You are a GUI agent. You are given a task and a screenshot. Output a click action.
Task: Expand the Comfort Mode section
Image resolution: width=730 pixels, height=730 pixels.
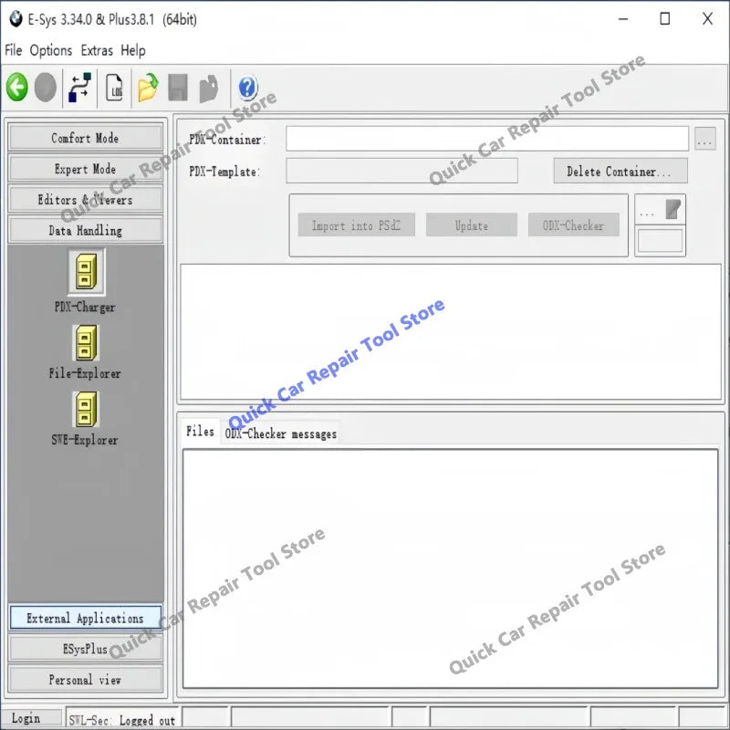pyautogui.click(x=85, y=138)
